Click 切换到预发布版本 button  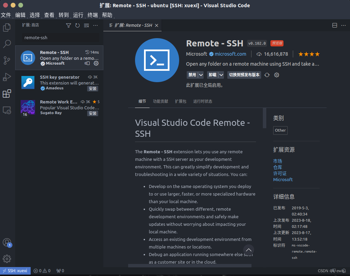(x=244, y=75)
